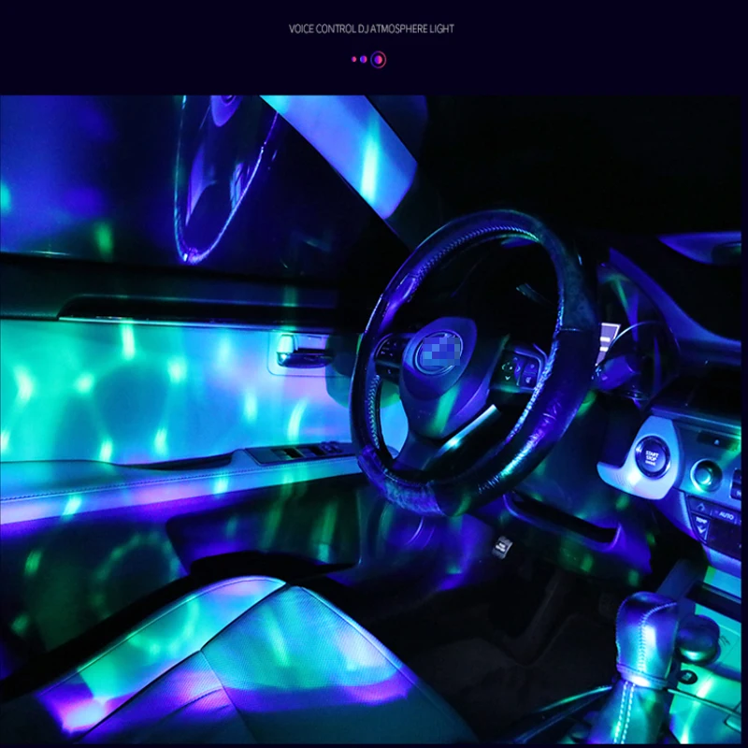Click the "VOICE CONTROL DJ ATMOSPHERE LIGHT" heading
This screenshot has width=748, height=748.
371,29
